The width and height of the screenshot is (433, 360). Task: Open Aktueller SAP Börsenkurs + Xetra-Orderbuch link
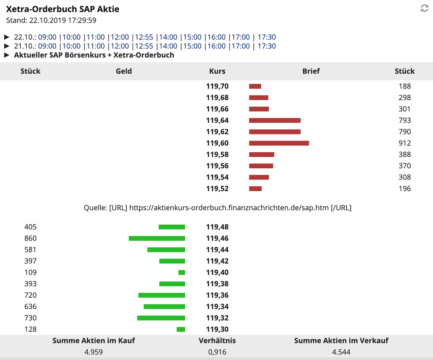point(94,55)
